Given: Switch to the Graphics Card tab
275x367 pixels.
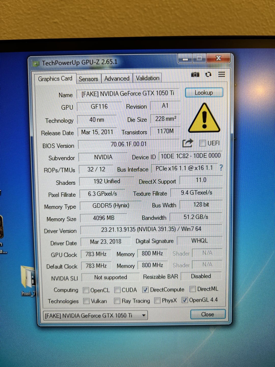Looking at the screenshot, I should (x=55, y=79).
